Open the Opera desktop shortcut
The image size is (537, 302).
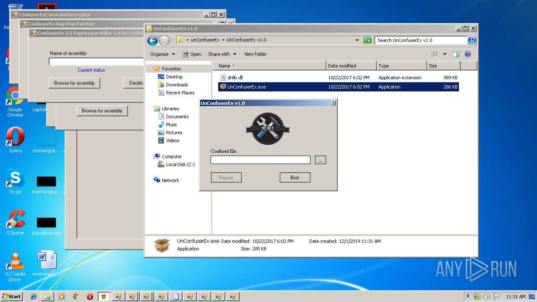coord(15,141)
